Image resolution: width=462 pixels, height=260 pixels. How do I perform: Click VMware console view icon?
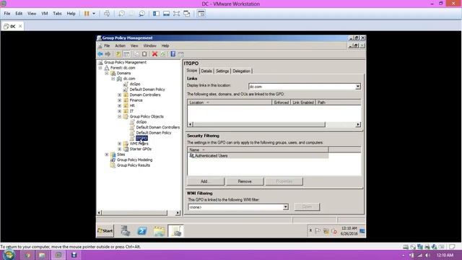(201, 14)
